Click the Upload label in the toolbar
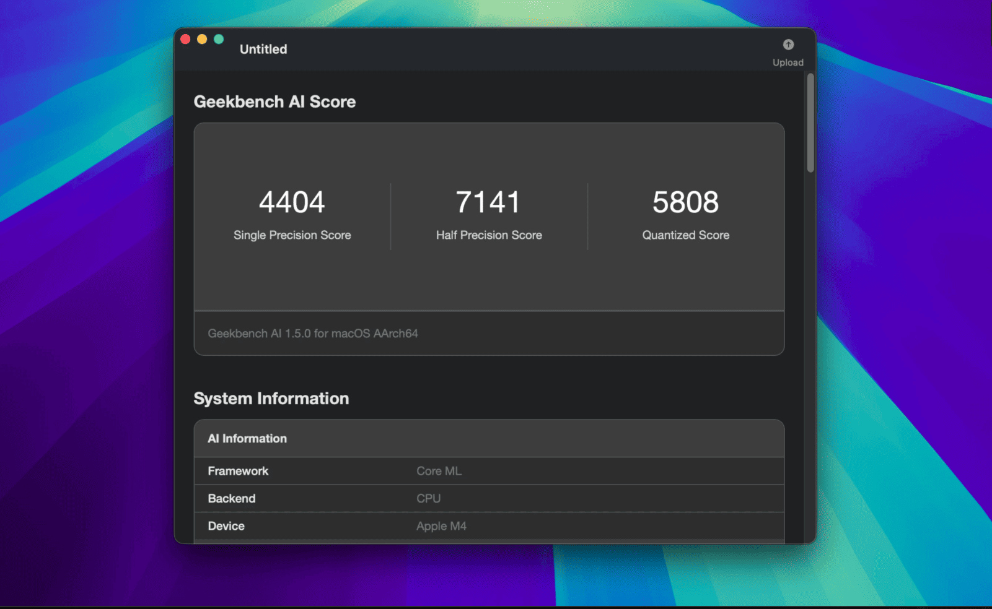 pyautogui.click(x=788, y=63)
